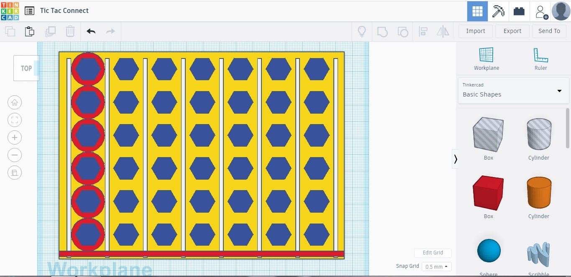Collapse the shapes panel with the chevron
571x277 pixels.
coord(456,159)
